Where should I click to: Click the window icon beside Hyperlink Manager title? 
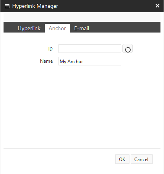click(x=7, y=6)
